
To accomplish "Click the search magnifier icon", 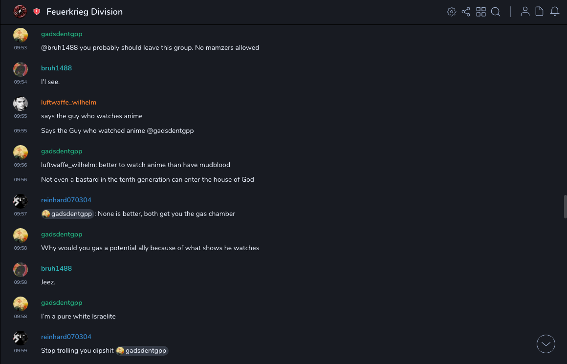I will [496, 12].
